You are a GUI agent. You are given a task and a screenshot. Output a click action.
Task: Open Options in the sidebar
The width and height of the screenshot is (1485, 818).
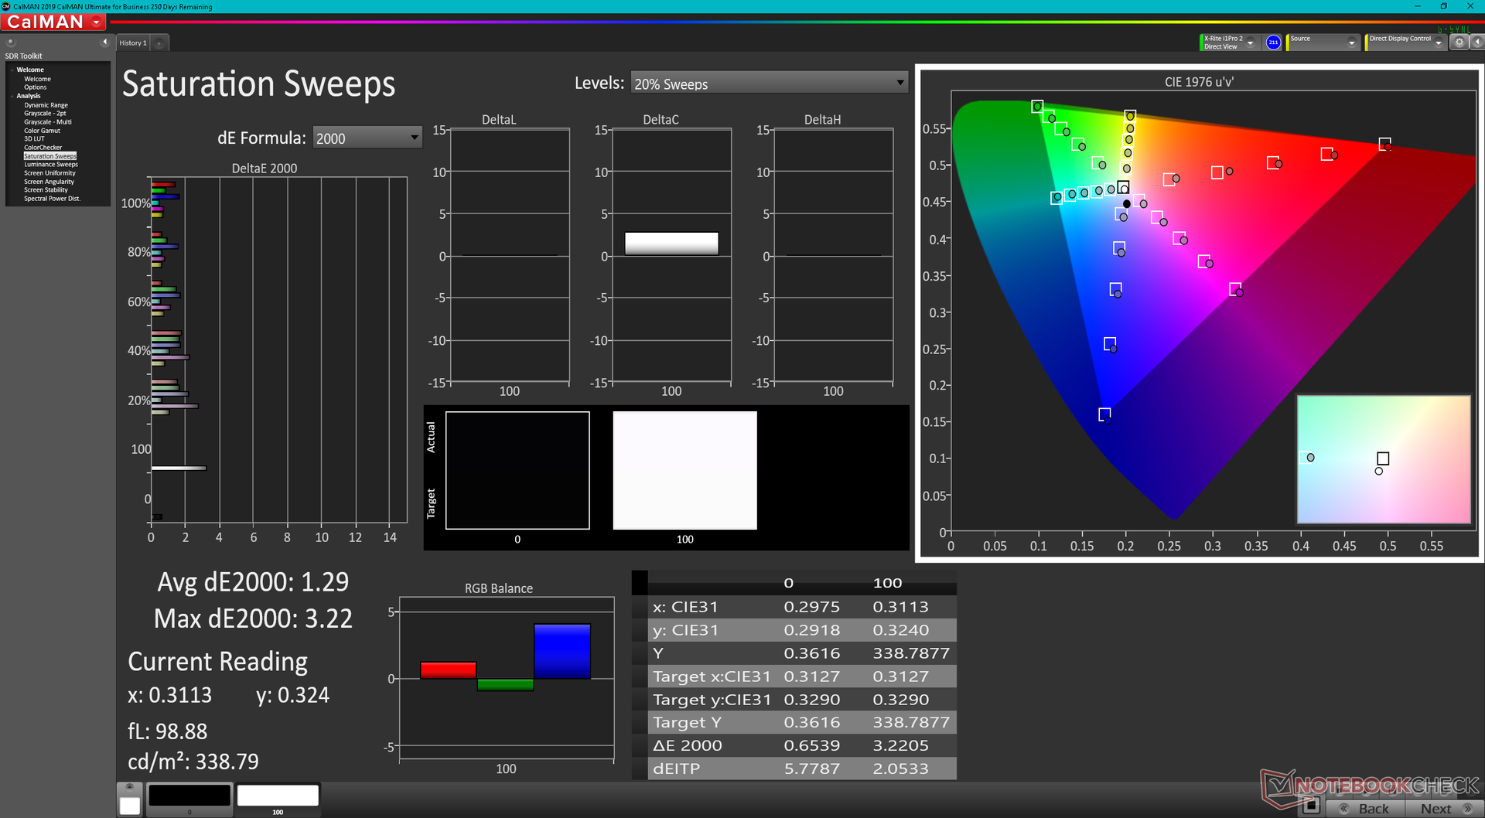35,87
